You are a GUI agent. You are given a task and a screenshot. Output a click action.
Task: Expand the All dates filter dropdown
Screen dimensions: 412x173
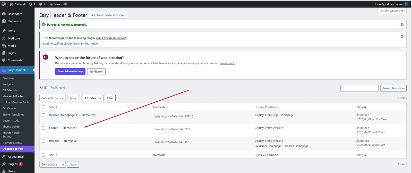point(93,98)
